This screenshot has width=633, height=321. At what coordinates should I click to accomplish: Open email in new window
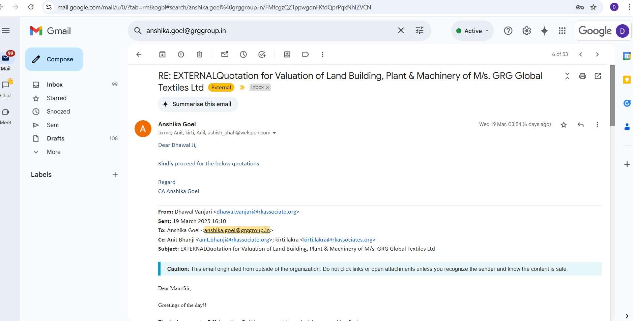point(598,76)
